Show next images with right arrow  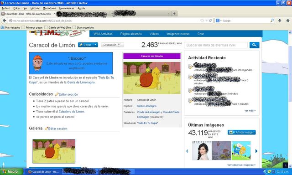256,151
